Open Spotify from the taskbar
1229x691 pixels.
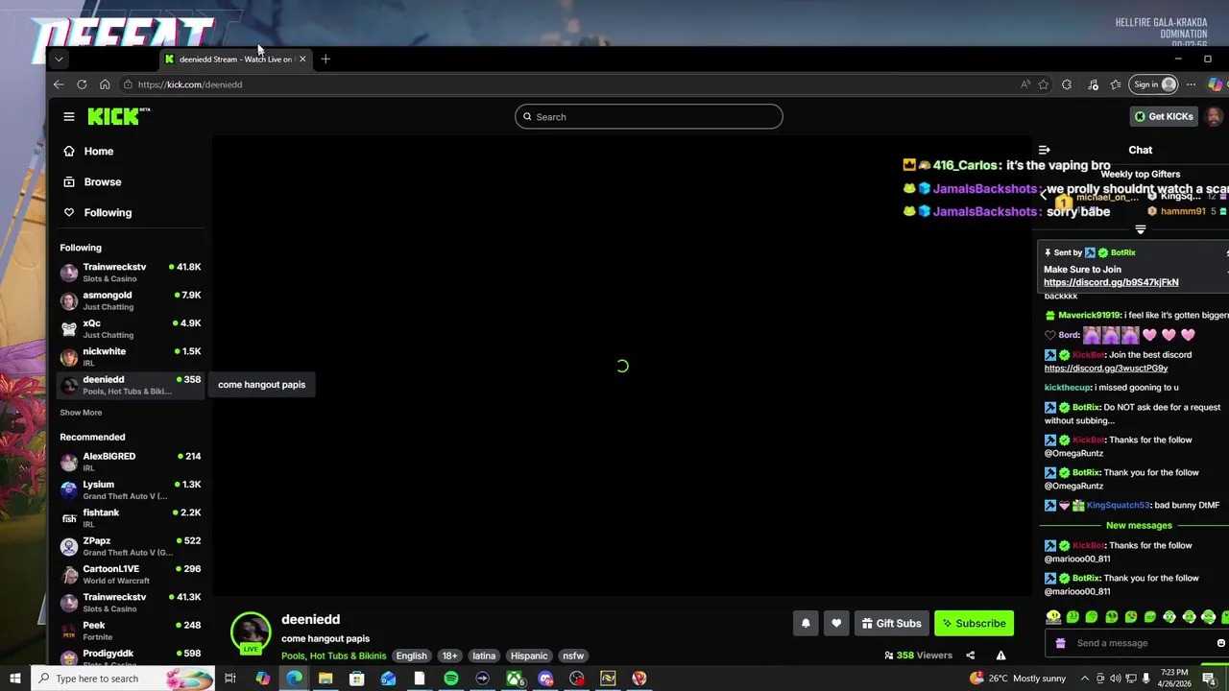point(451,679)
